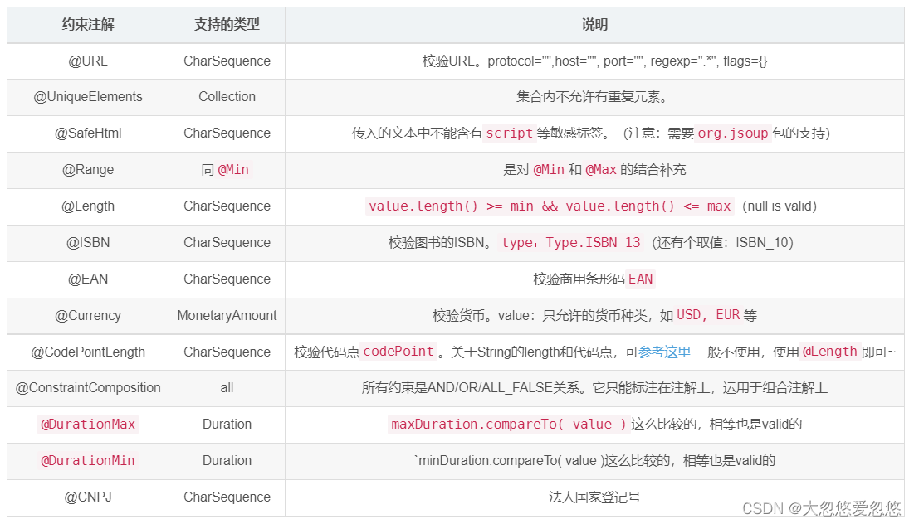Click the 说明 column header
The height and width of the screenshot is (524, 914).
click(x=594, y=25)
